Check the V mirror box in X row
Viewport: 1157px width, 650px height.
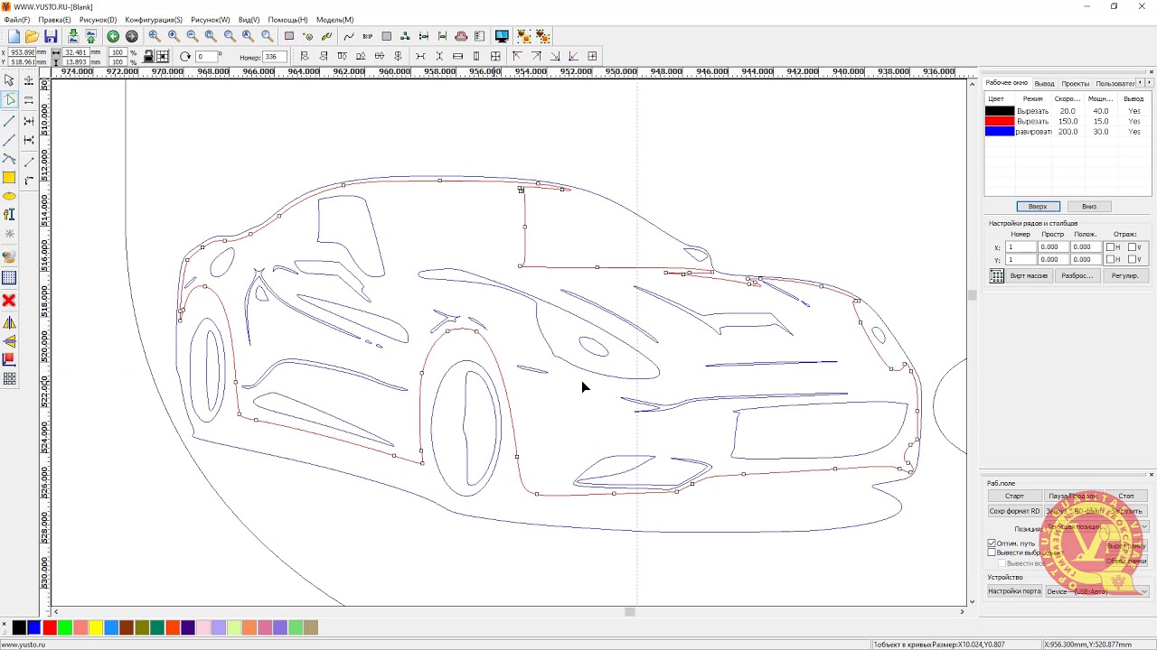click(x=1133, y=247)
